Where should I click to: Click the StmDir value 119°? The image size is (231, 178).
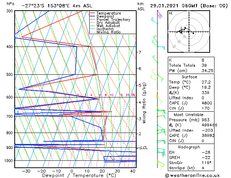coord(207,163)
